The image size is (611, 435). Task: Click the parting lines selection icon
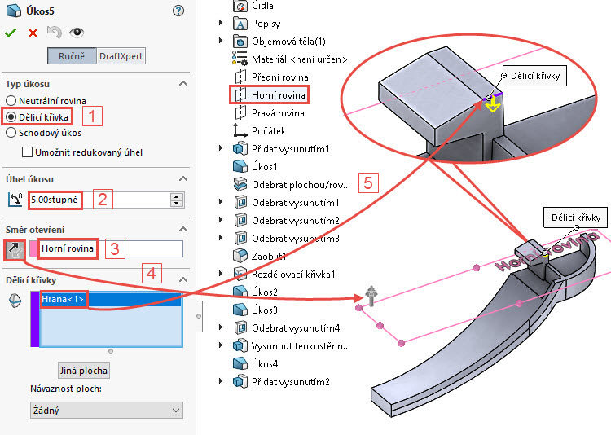point(15,301)
